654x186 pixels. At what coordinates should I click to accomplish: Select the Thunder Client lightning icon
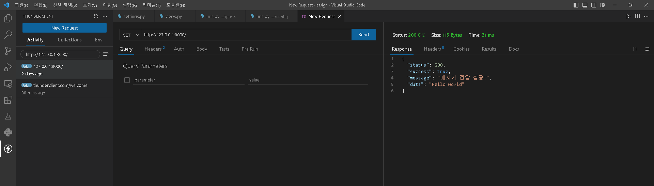click(8, 149)
